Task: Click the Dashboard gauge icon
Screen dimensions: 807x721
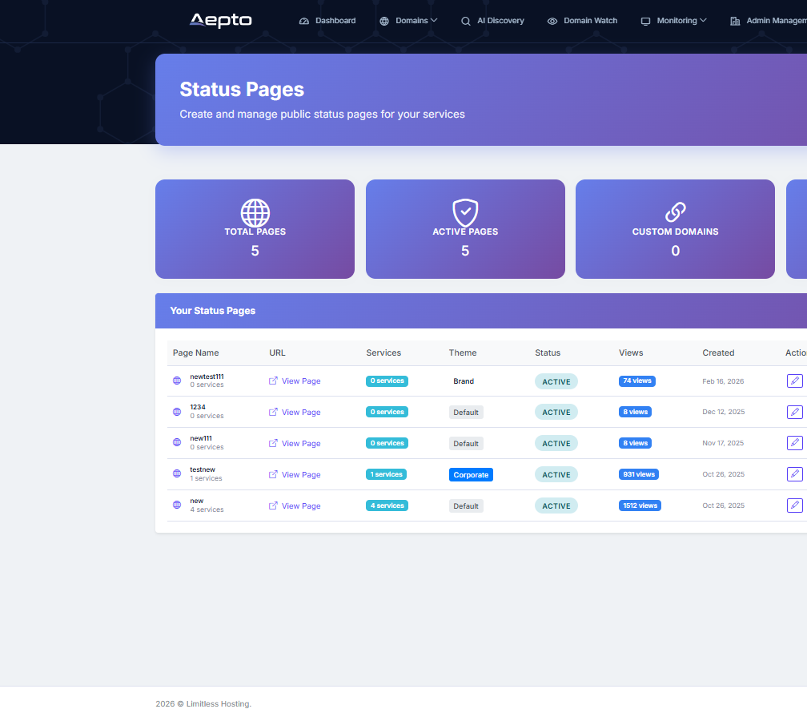Action: [304, 21]
